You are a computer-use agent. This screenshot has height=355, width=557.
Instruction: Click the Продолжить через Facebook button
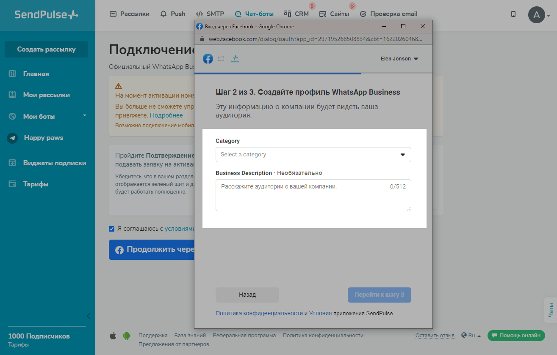(152, 250)
